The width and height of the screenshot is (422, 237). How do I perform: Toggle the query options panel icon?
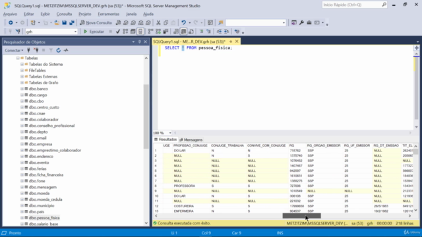pos(133,32)
